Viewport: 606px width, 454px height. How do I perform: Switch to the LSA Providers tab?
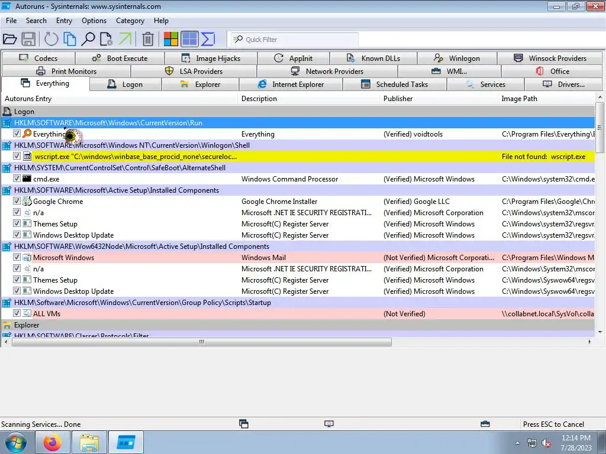pos(194,72)
